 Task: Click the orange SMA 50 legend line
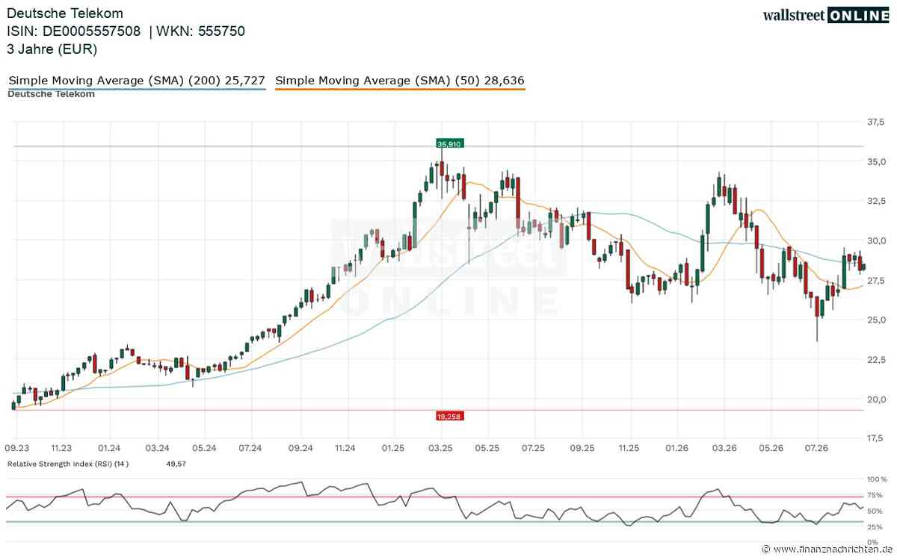tap(400, 90)
